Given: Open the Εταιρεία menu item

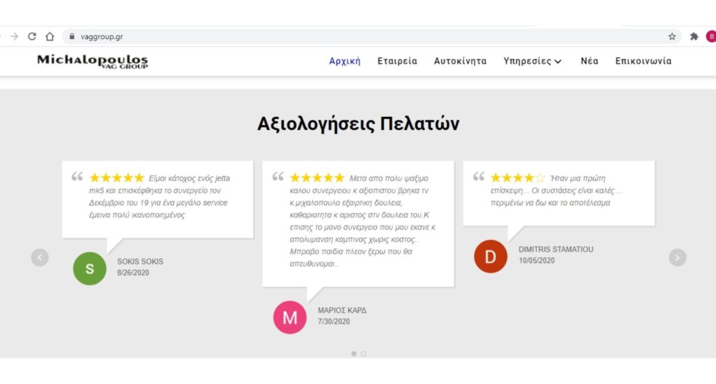Looking at the screenshot, I should pos(397,62).
